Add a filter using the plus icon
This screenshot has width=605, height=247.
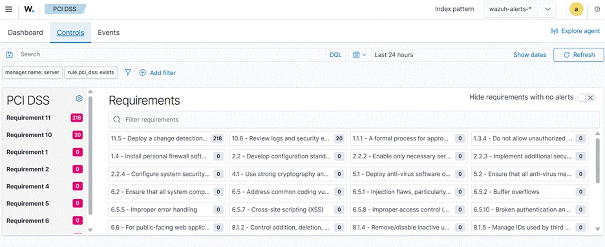143,72
